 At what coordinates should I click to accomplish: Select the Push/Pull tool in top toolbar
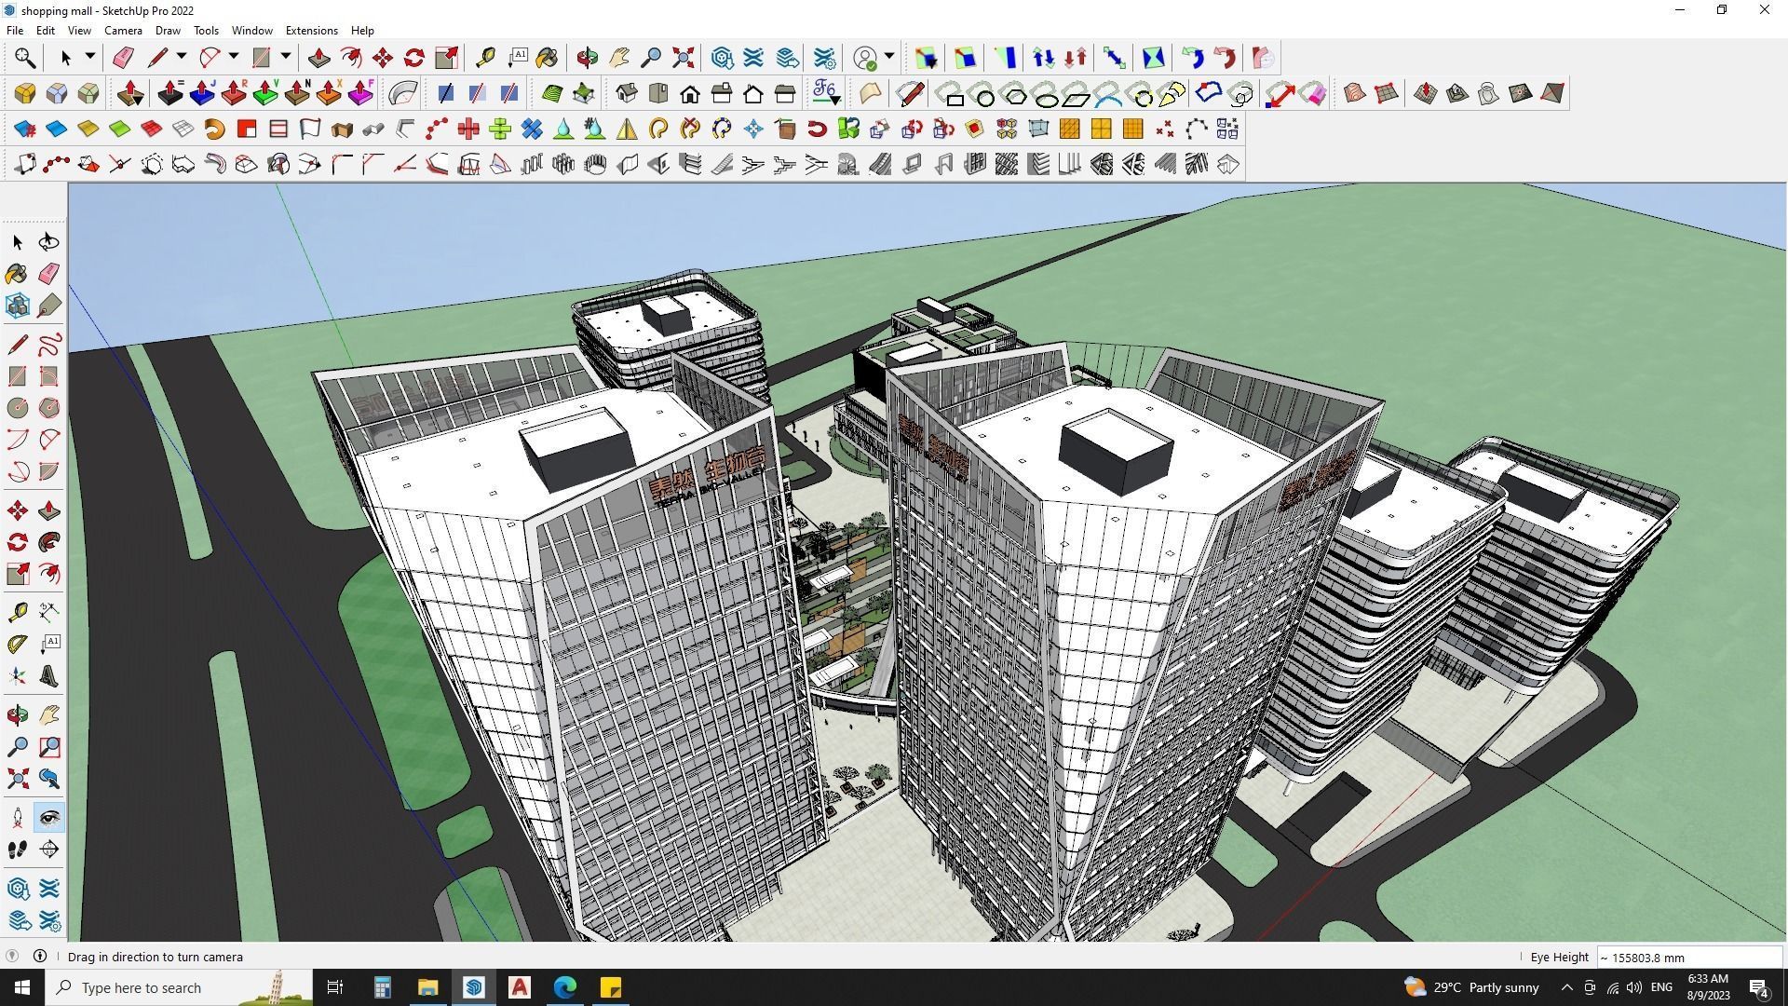click(x=318, y=58)
